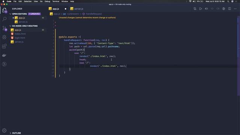Image resolution: width=240 pixels, height=135 pixels.
Task: Open the Docker view in activity bar
Action: 4,55
